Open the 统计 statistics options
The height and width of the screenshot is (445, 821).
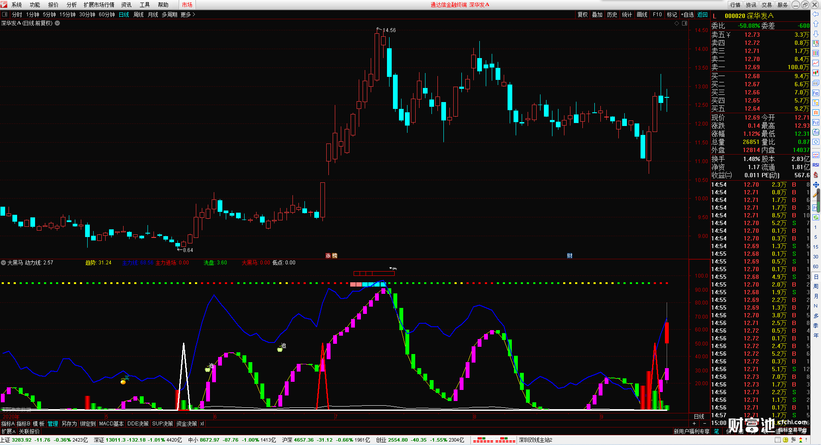[627, 15]
